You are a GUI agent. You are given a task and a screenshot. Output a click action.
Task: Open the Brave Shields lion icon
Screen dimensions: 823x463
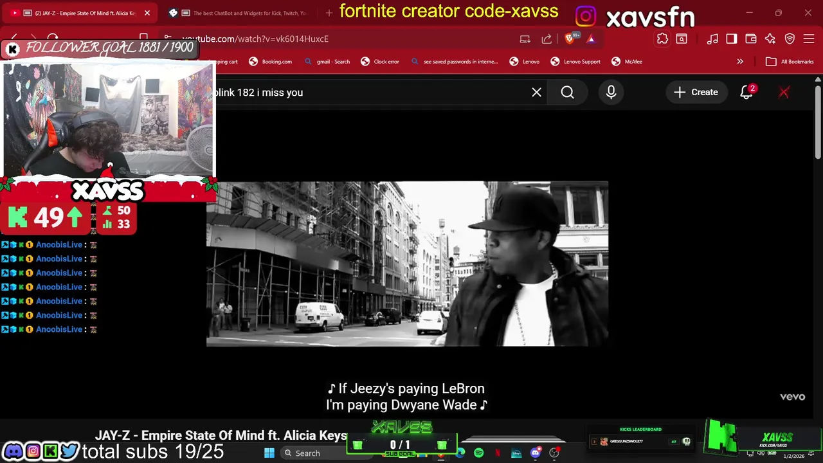click(569, 39)
